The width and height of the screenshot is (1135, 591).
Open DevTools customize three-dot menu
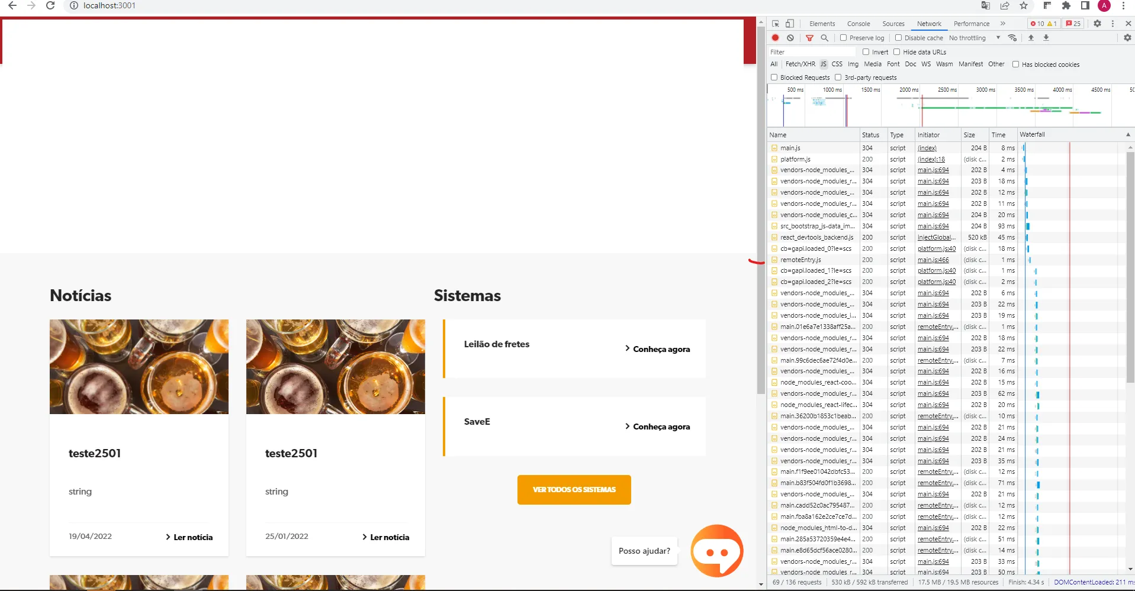[x=1113, y=24]
